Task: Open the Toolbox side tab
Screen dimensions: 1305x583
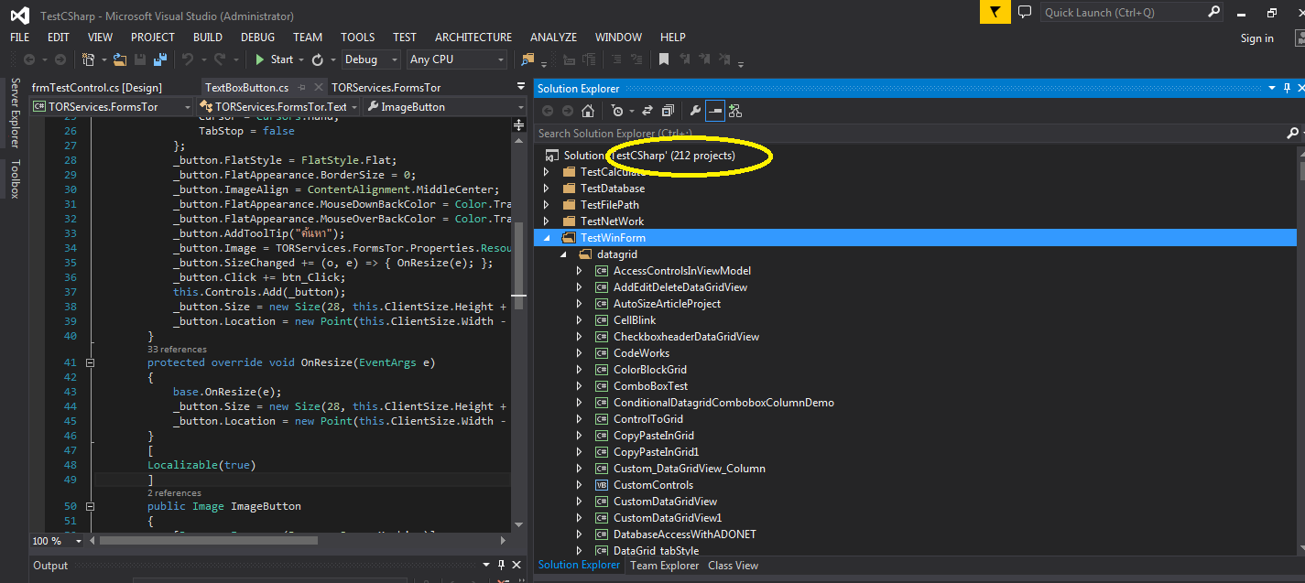Action: point(15,178)
